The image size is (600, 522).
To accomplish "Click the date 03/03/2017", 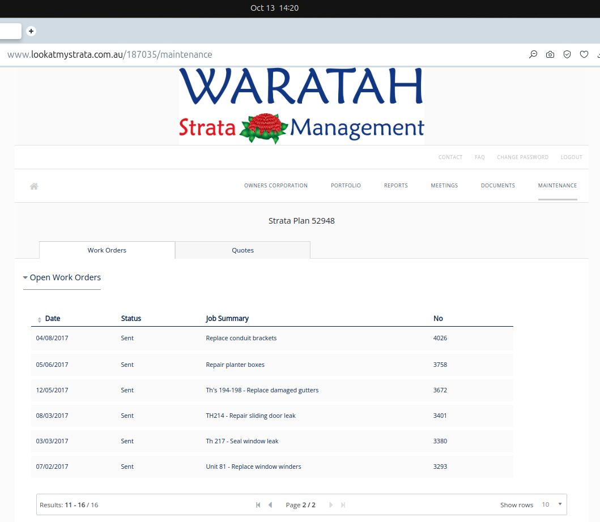I will (52, 441).
